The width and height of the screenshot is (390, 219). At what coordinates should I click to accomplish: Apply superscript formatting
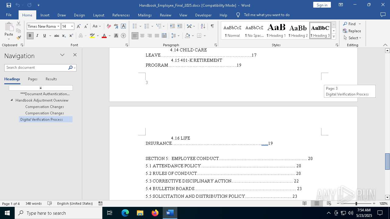coord(71,36)
